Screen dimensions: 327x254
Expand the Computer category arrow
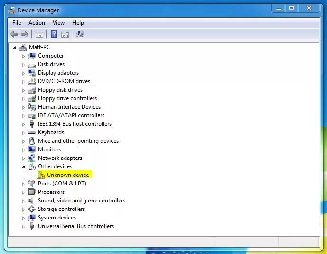(23, 56)
